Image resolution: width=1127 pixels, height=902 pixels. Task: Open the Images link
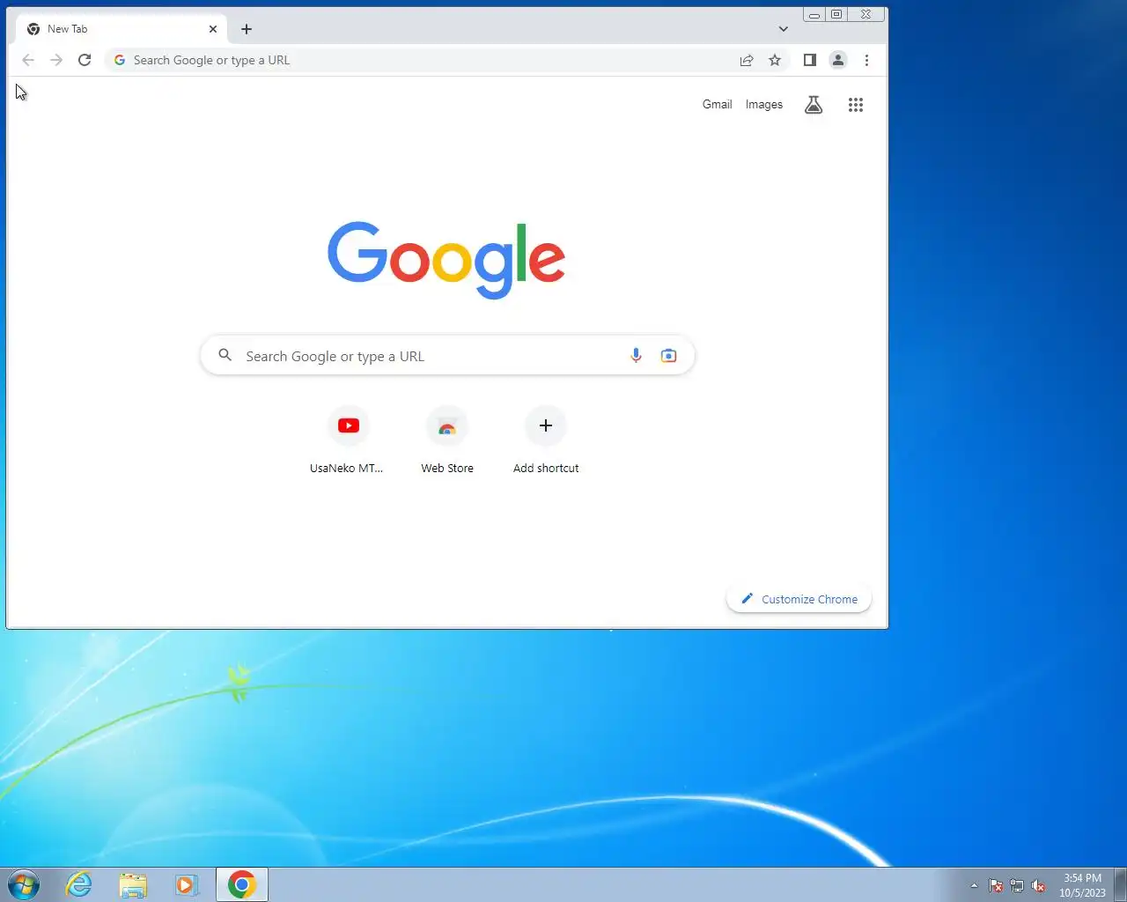click(x=764, y=104)
